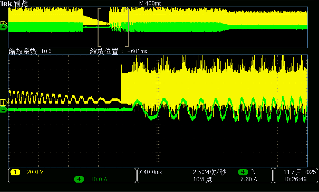Click the 10:26:46 time display
Screen dimensions: 319x192
tap(295, 180)
